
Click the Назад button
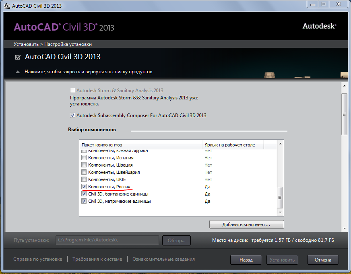pyautogui.click(x=246, y=260)
